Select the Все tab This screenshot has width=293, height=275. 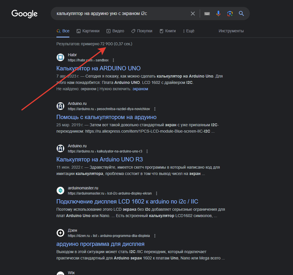pos(63,31)
